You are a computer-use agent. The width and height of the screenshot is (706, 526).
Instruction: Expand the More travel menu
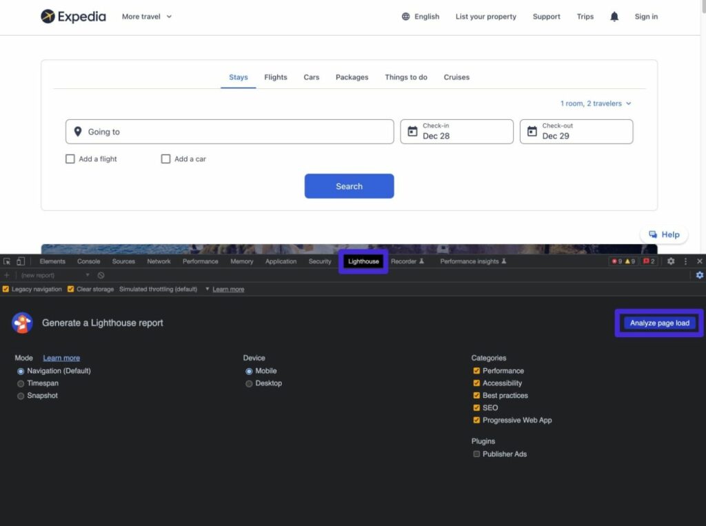(146, 17)
